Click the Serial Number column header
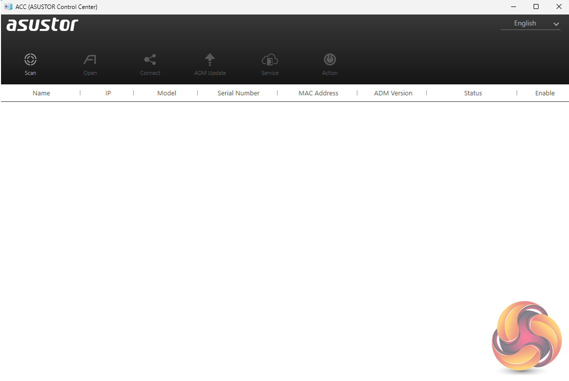569x381 pixels. coord(239,93)
